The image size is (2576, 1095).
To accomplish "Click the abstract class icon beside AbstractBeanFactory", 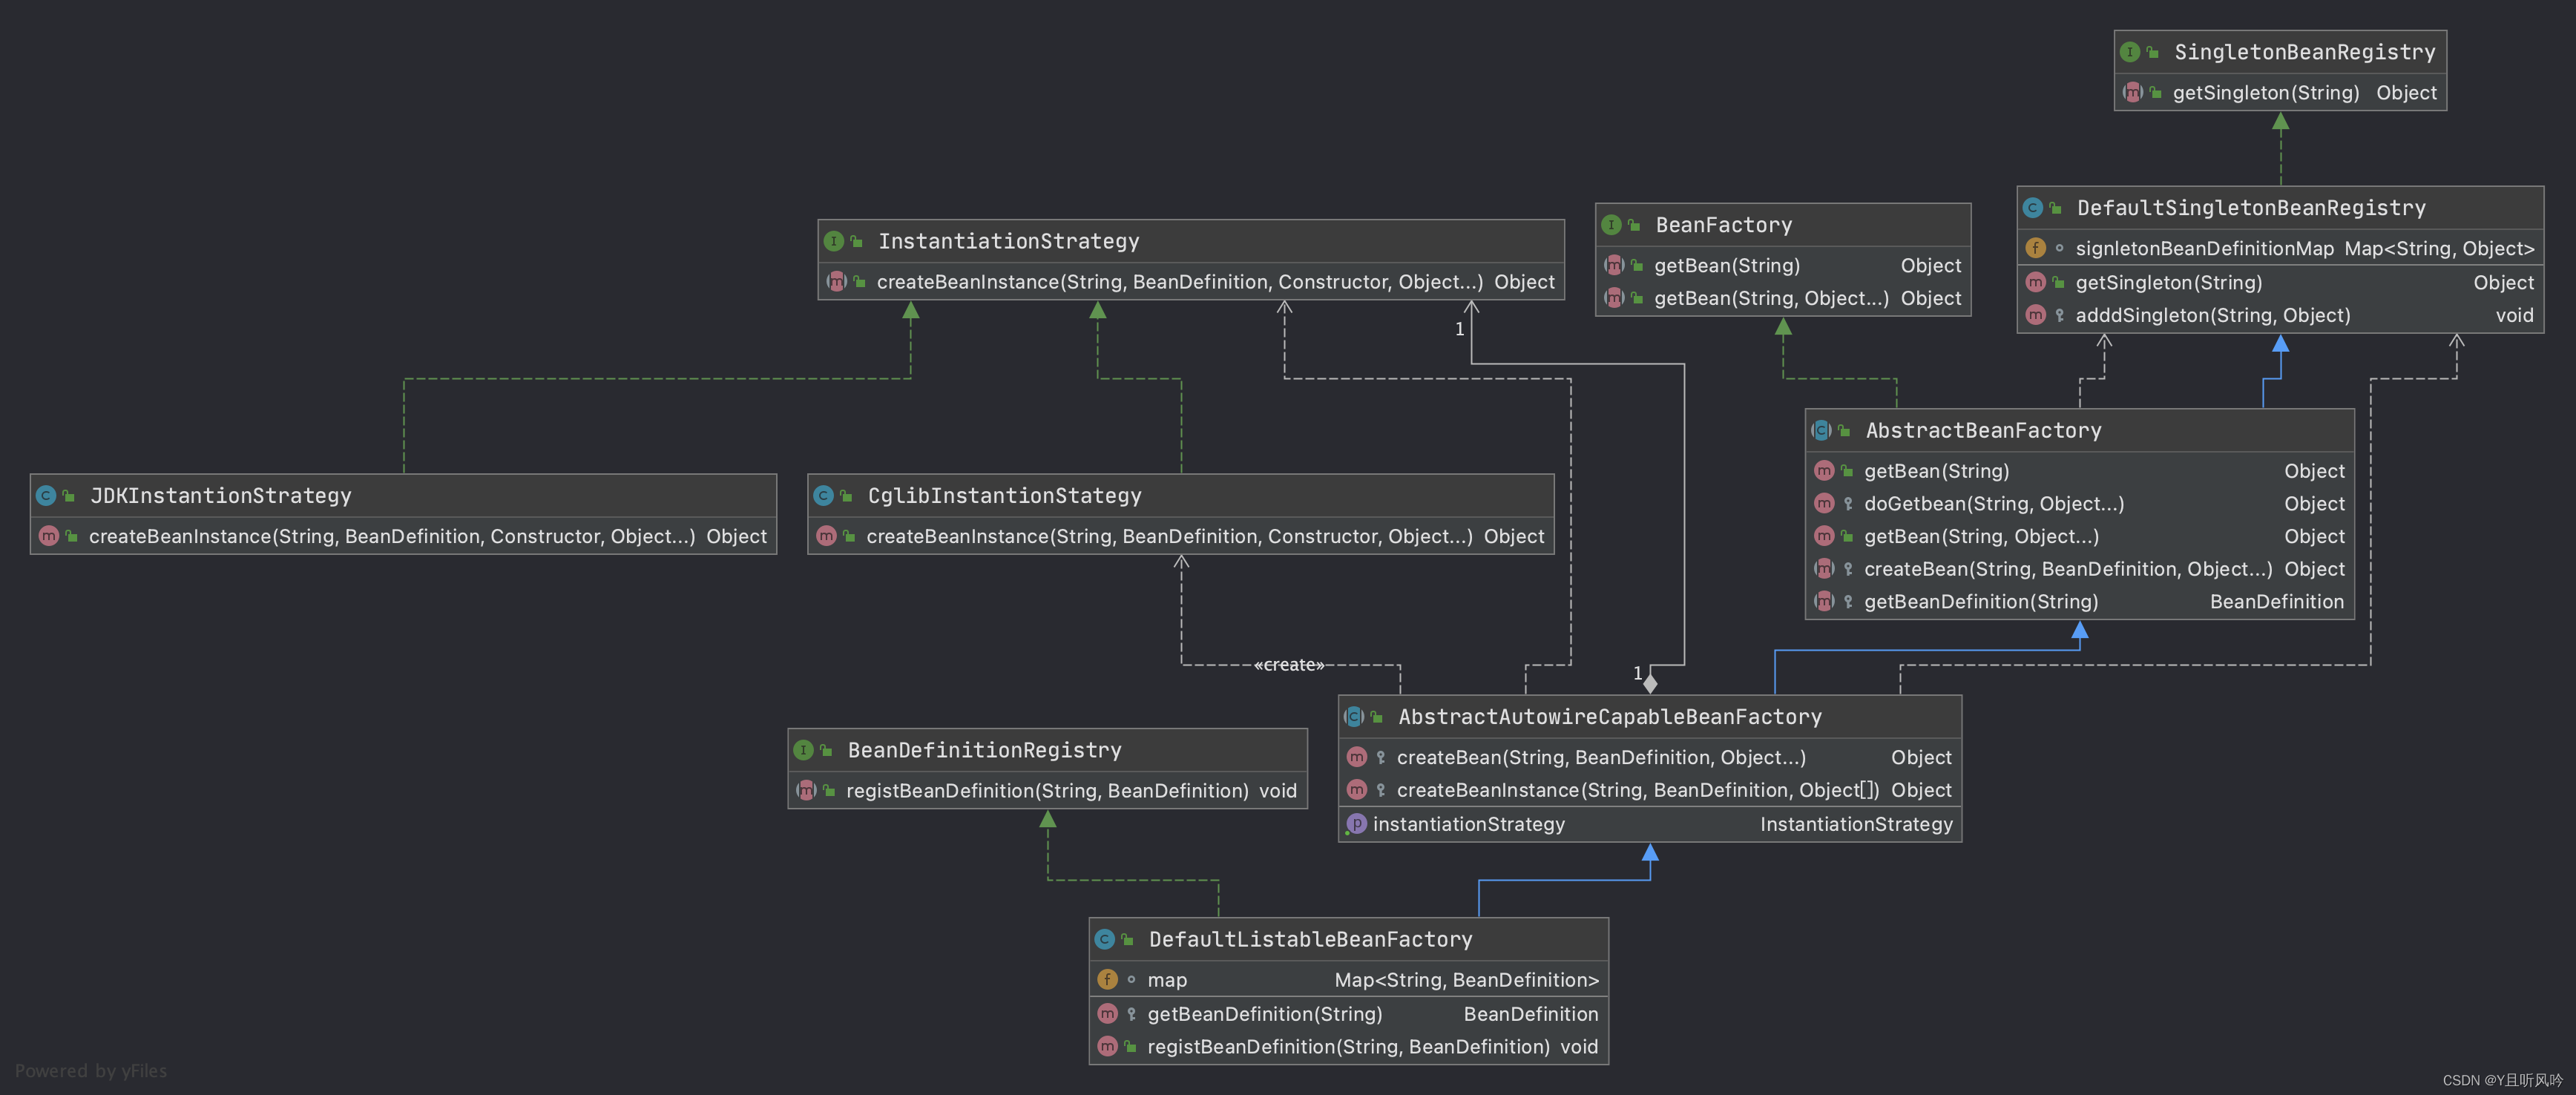I will (x=1821, y=431).
